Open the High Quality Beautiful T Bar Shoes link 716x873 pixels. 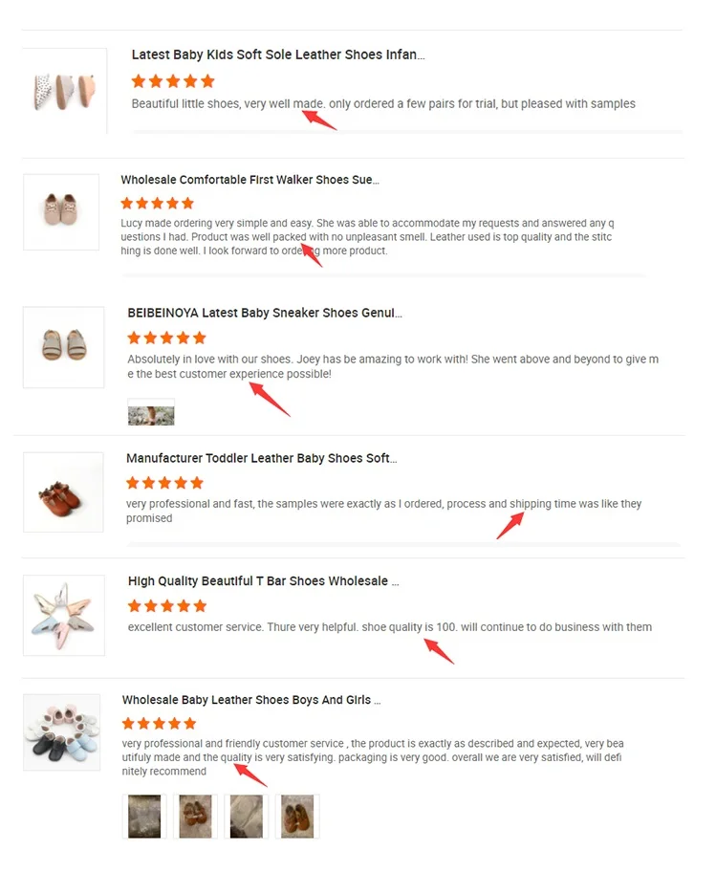263,581
